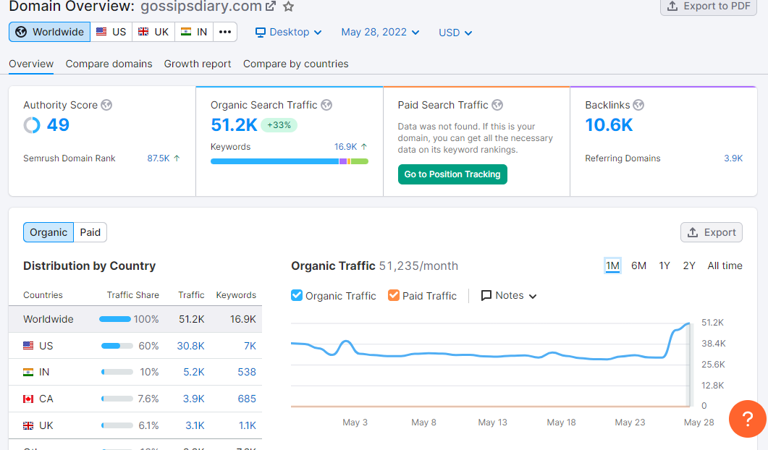Click Keywords column header in countries table
This screenshot has width=768, height=450.
click(x=236, y=295)
